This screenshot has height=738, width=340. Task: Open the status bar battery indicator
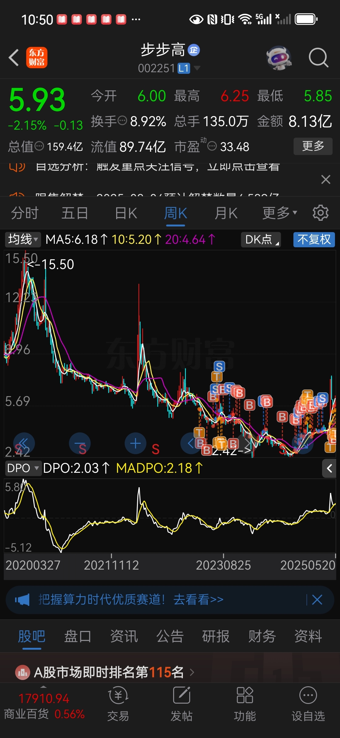(x=306, y=19)
